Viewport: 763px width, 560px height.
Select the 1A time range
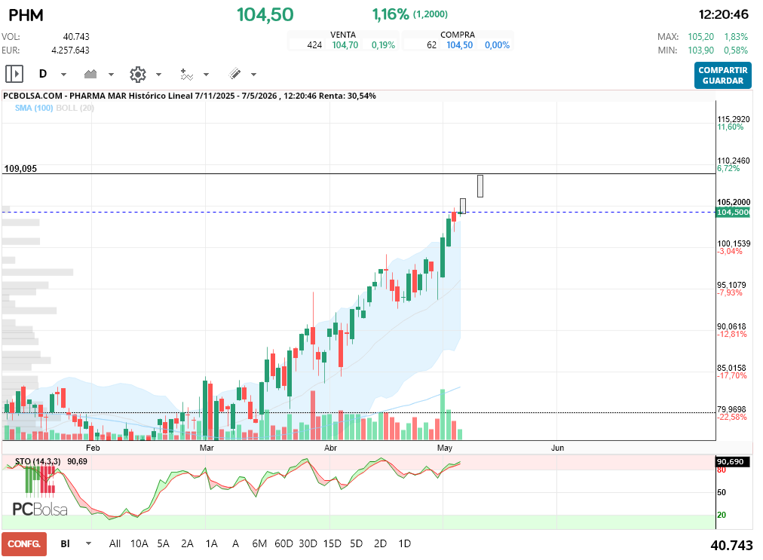pos(211,543)
